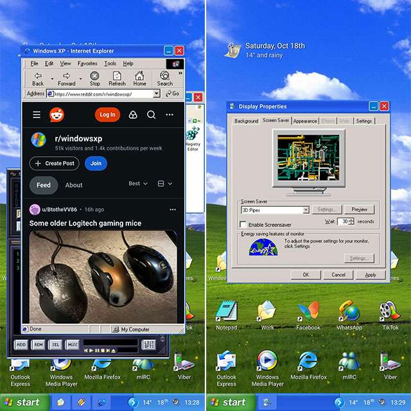This screenshot has width=411, height=411.
Task: Switch to the Appearance tab
Action: 305,121
